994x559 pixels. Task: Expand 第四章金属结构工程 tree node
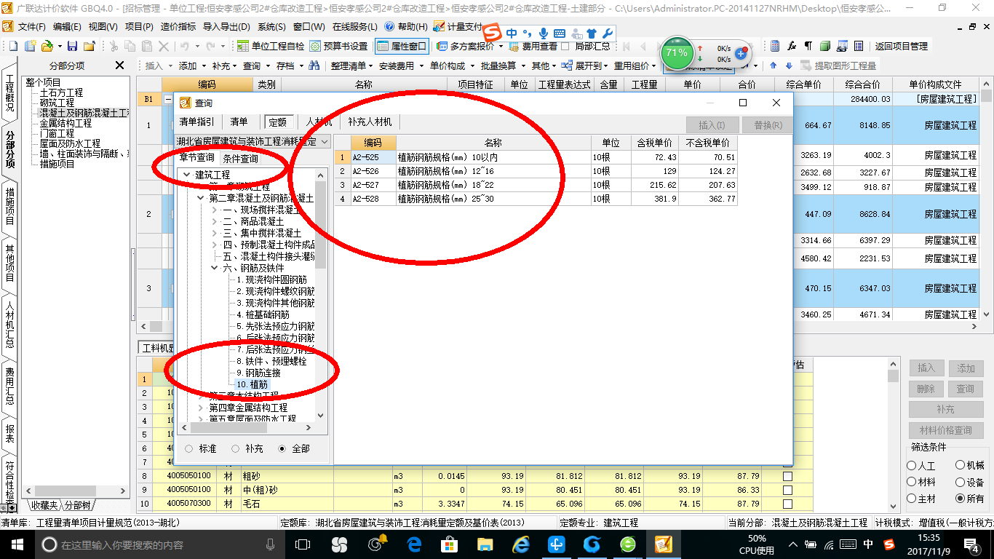coord(201,408)
